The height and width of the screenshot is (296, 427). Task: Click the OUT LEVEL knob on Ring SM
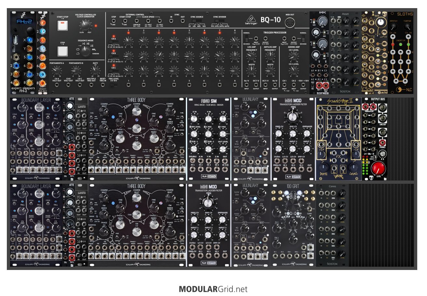223,149
